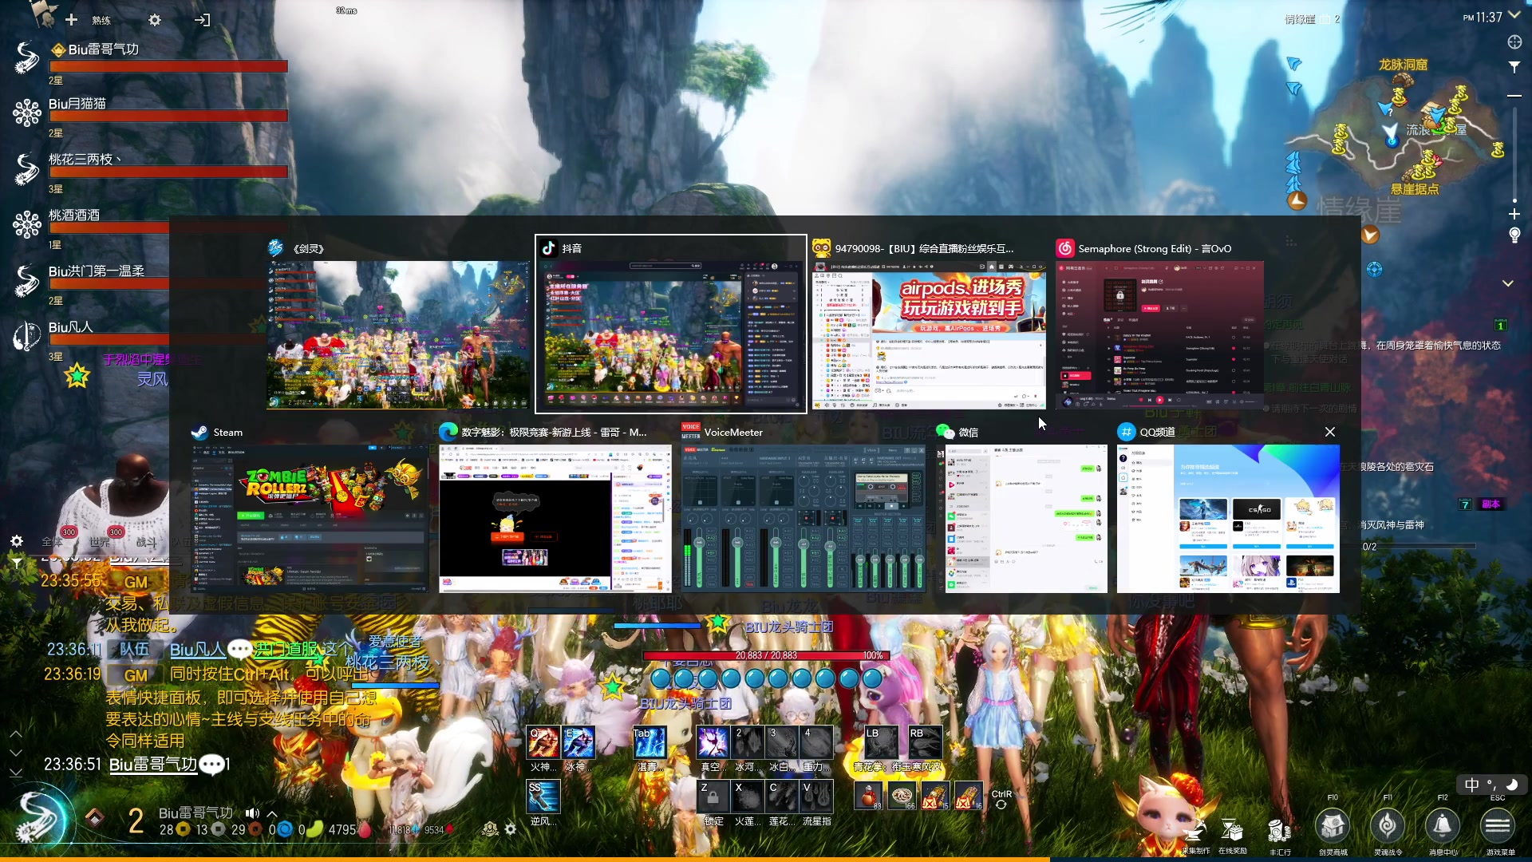Screen dimensions: 1532x862
Task: Click the minimap zoom-in plus button
Action: [x=1514, y=214]
